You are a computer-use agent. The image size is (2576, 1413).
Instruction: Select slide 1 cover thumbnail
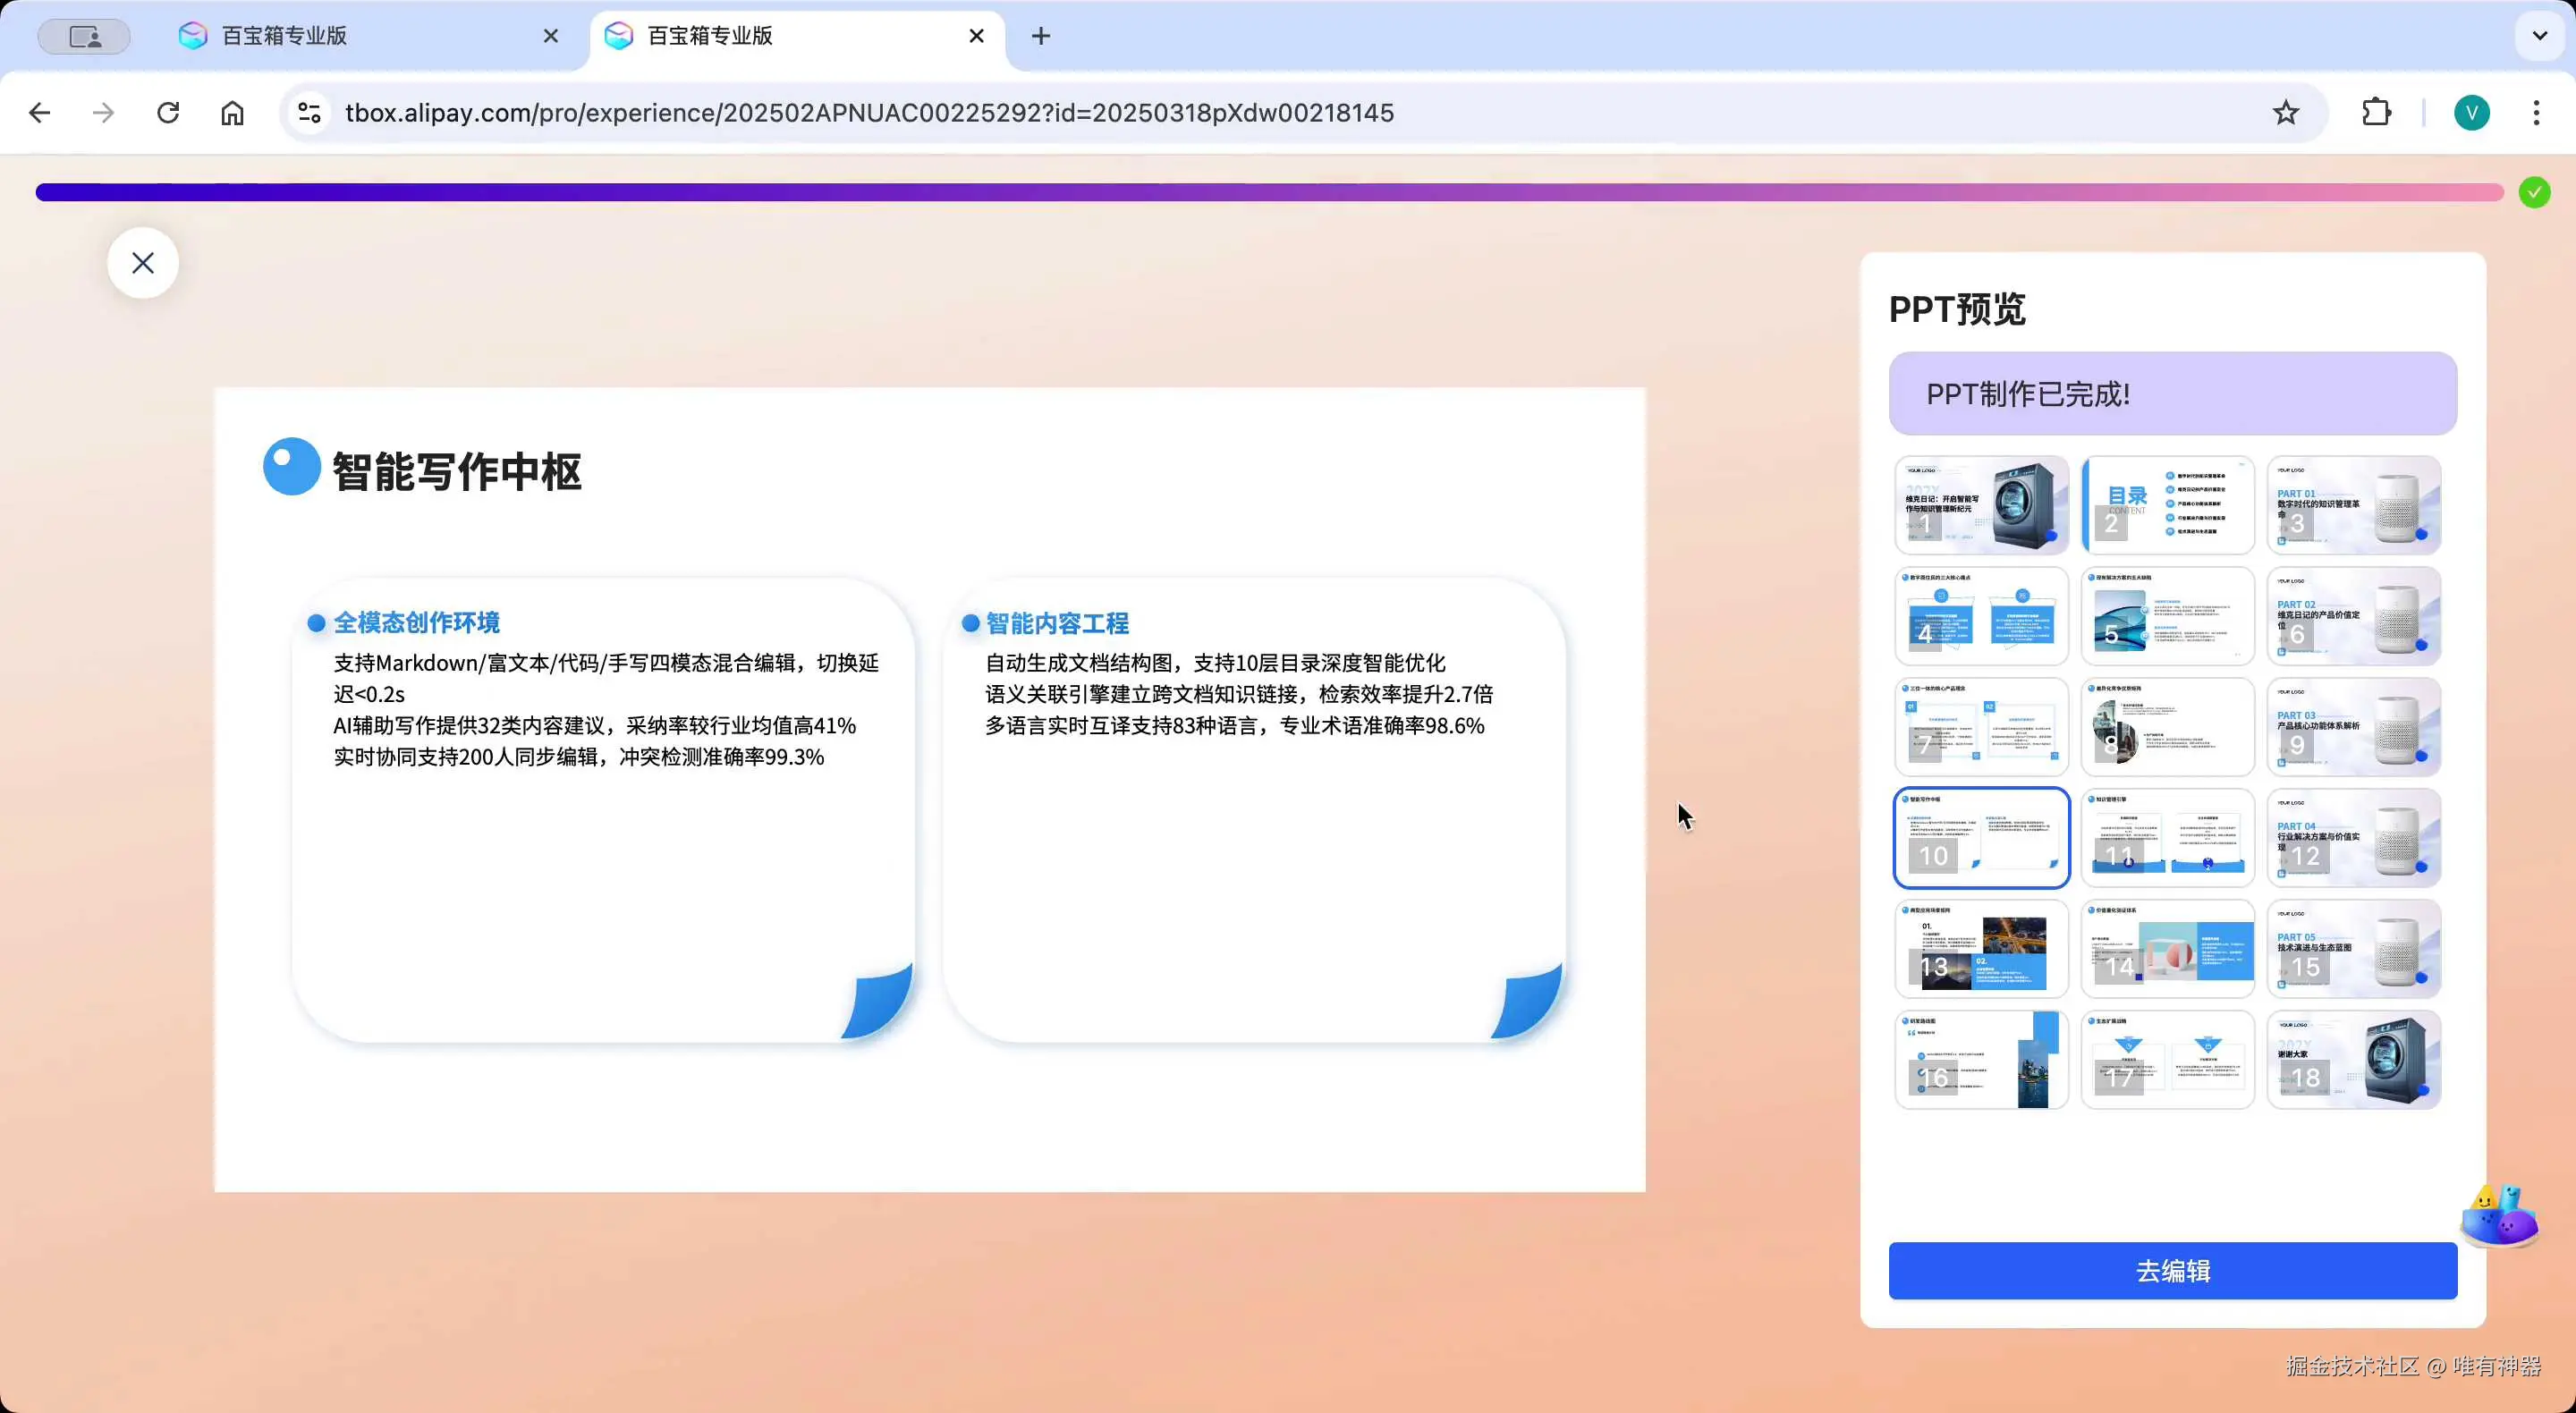tap(1981, 505)
